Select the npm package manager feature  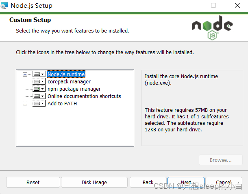74,89
